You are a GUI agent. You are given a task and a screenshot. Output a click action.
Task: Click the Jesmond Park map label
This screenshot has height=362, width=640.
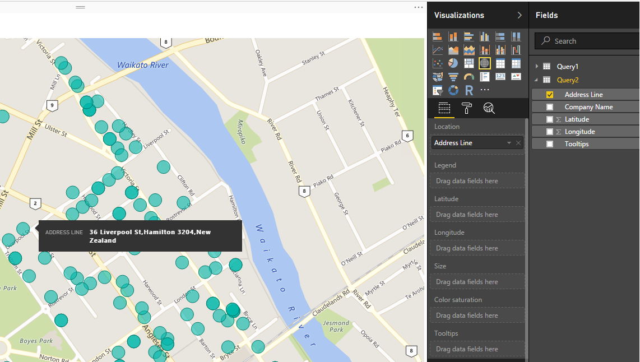click(336, 326)
